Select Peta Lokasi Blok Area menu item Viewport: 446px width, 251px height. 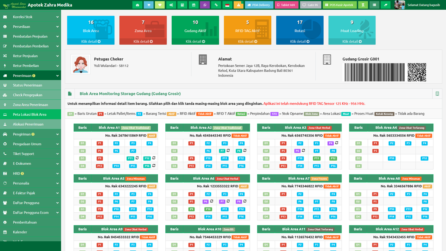click(x=30, y=115)
